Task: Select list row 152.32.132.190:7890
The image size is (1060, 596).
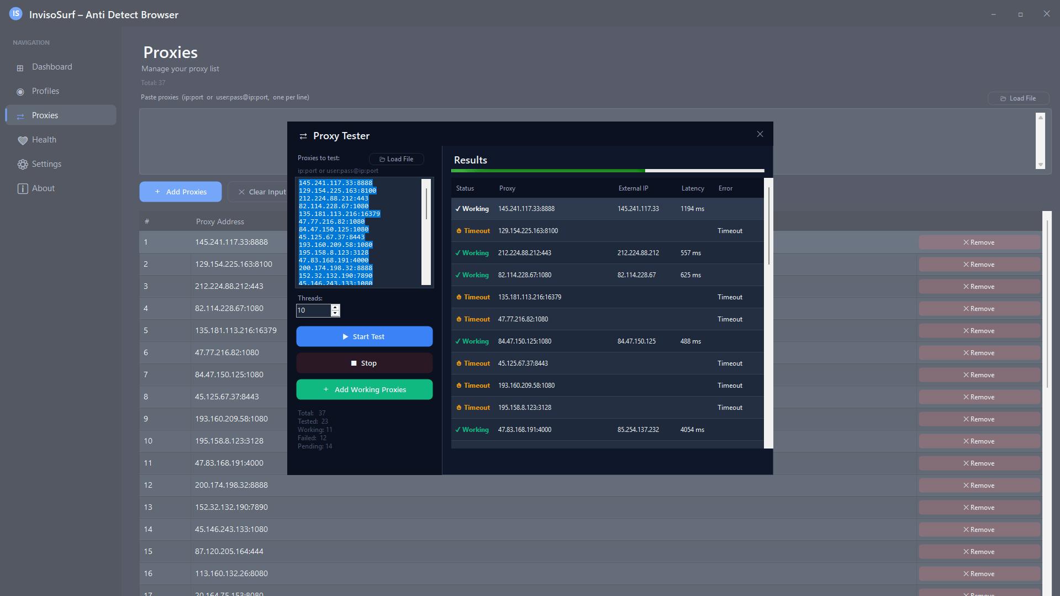Action: (590, 507)
